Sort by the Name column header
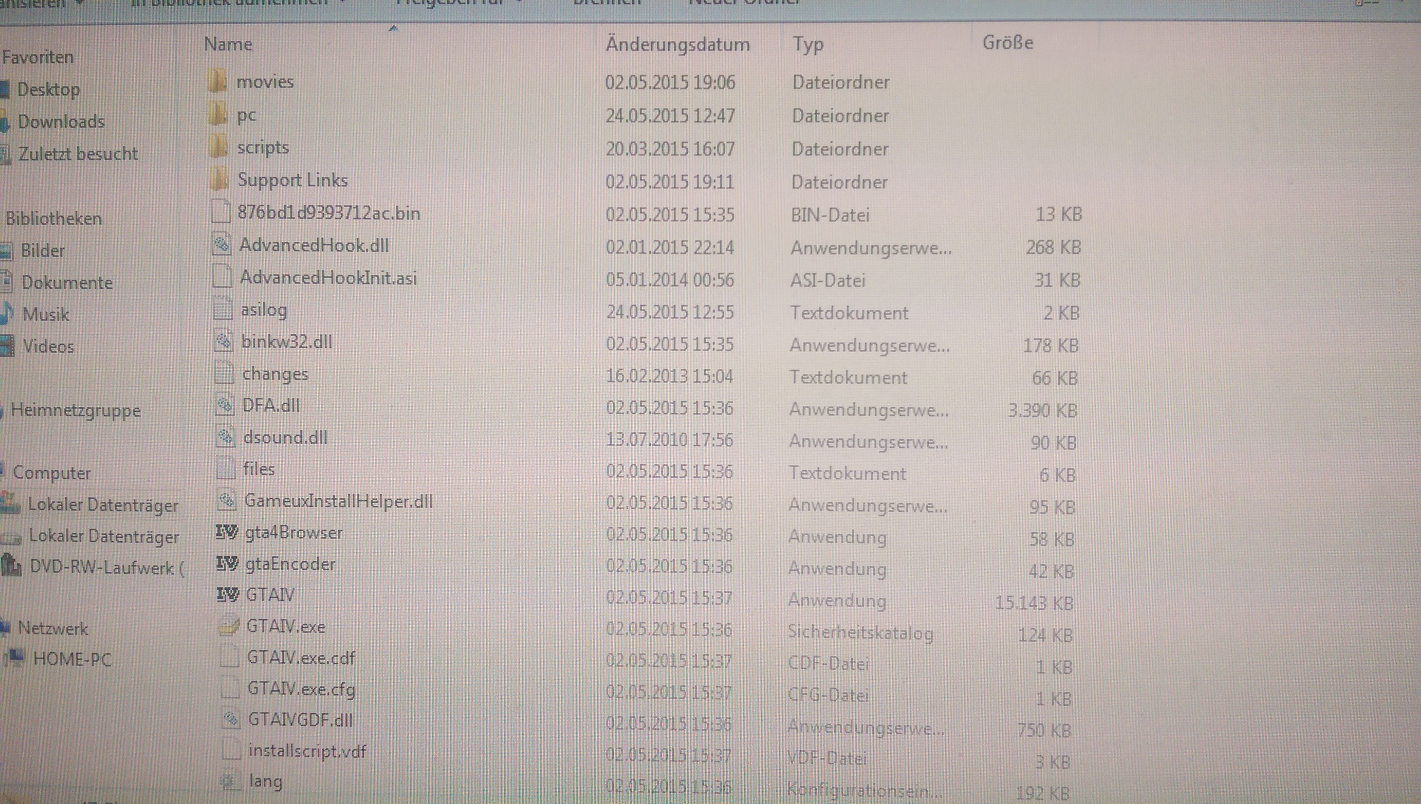This screenshot has width=1421, height=804. pyautogui.click(x=228, y=44)
